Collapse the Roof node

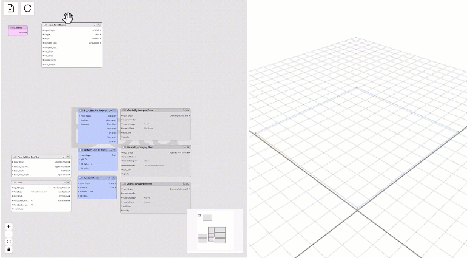67,183
